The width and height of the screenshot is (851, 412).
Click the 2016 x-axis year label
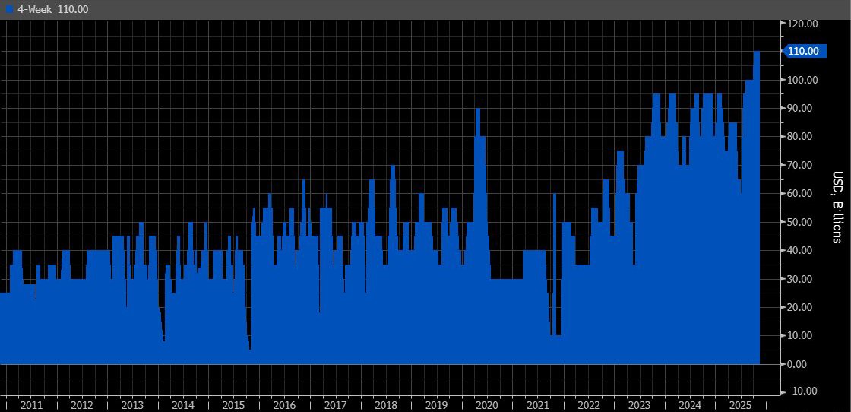[x=284, y=405]
